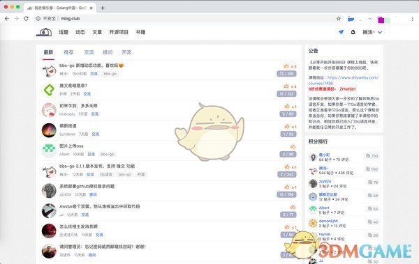This screenshot has width=419, height=264.
Task: Expand the user account dropdown chevron
Action: [380, 32]
